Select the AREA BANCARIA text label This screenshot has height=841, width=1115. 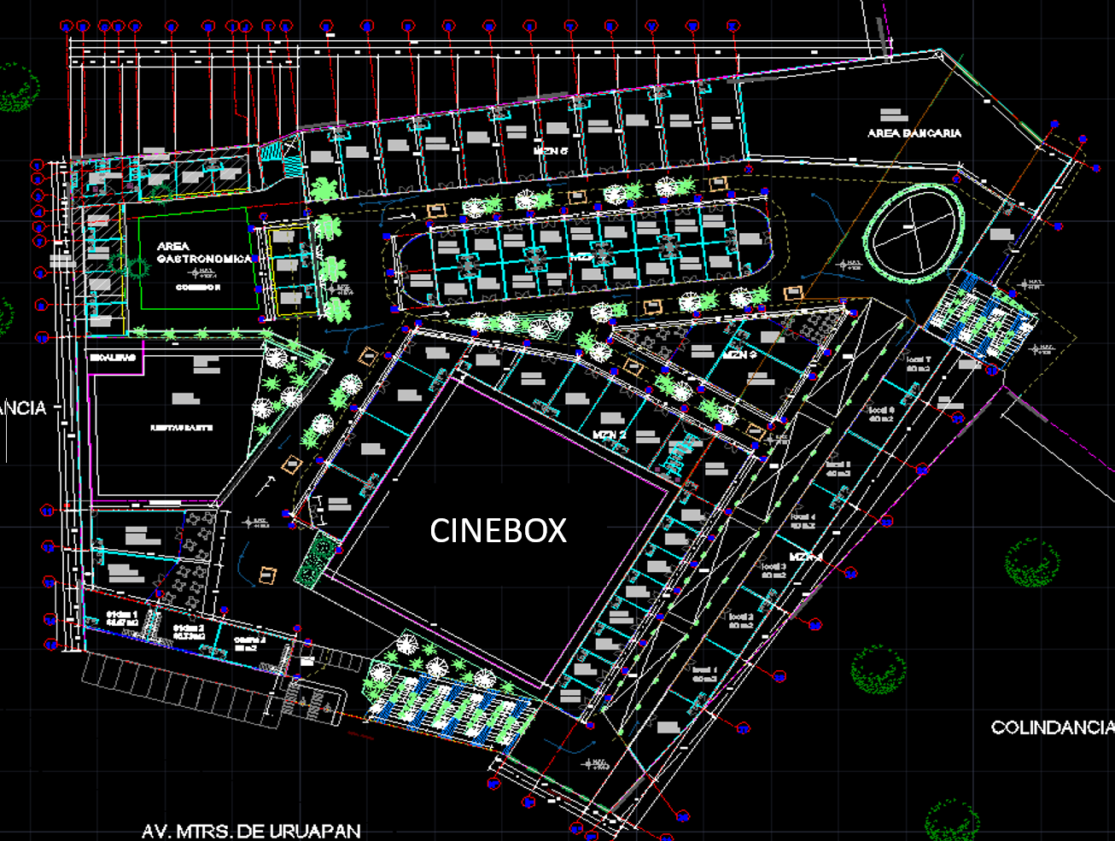pos(914,133)
